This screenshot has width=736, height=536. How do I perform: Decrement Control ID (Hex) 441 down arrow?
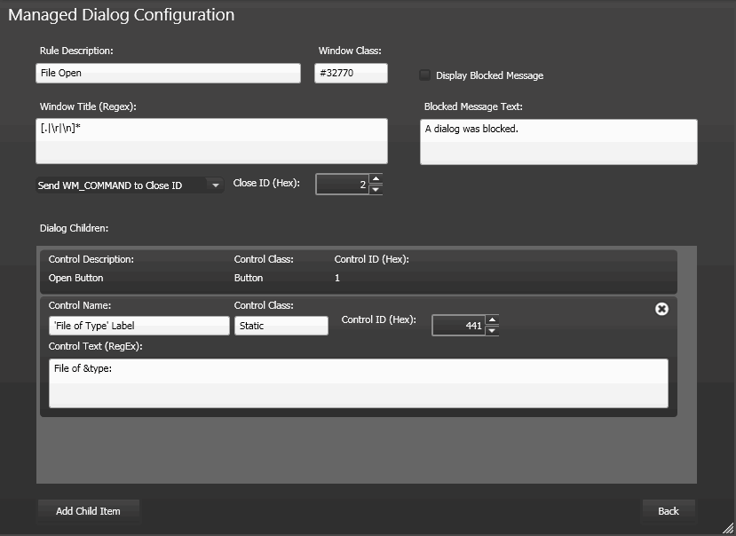[492, 330]
